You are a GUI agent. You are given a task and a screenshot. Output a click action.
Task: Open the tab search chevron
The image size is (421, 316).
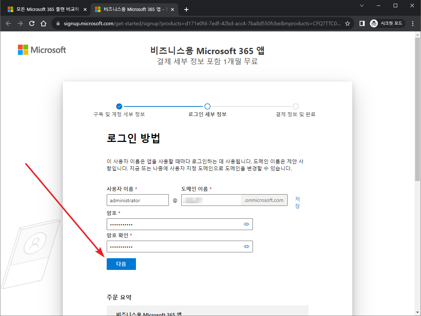tap(362, 5)
